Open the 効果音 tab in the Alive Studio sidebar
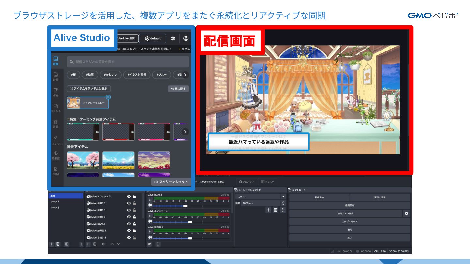The width and height of the screenshot is (470, 264). [55, 155]
